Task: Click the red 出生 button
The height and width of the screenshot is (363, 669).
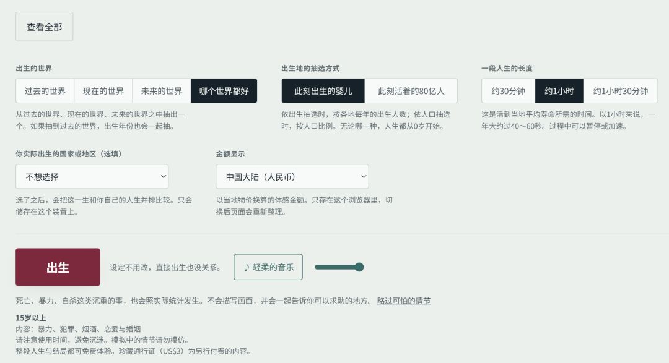Action: tap(58, 267)
